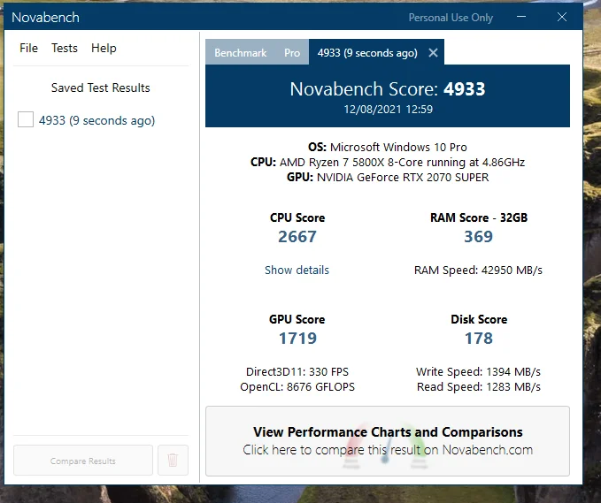
Task: Tick the checkbox for saved result 4933
Action: point(26,119)
